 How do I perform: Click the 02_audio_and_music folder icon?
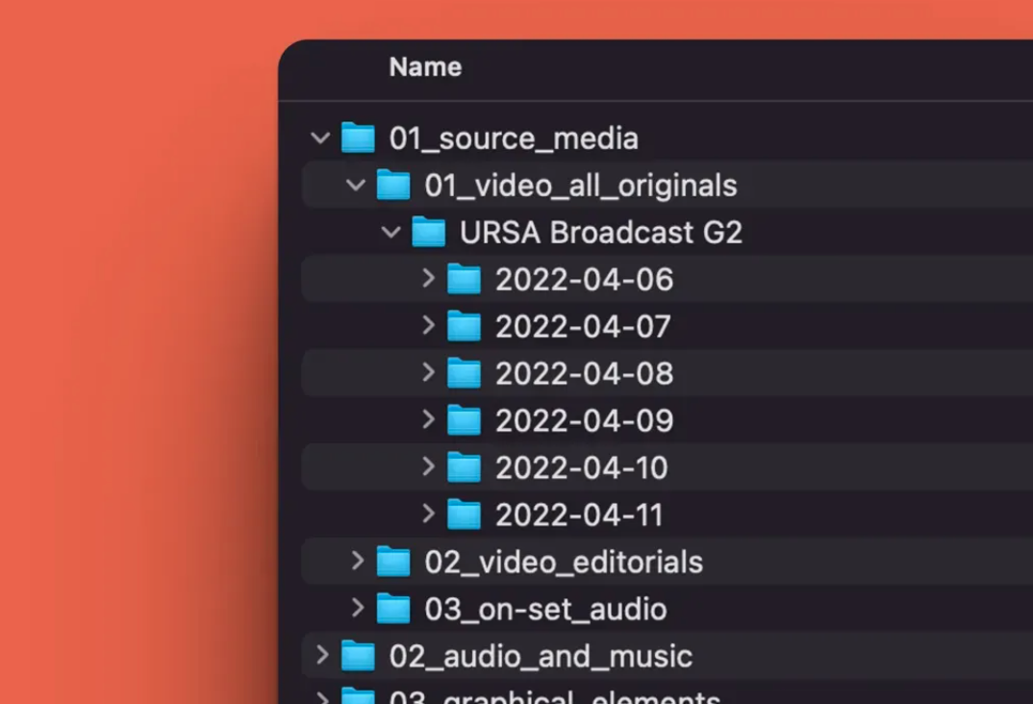click(x=357, y=657)
